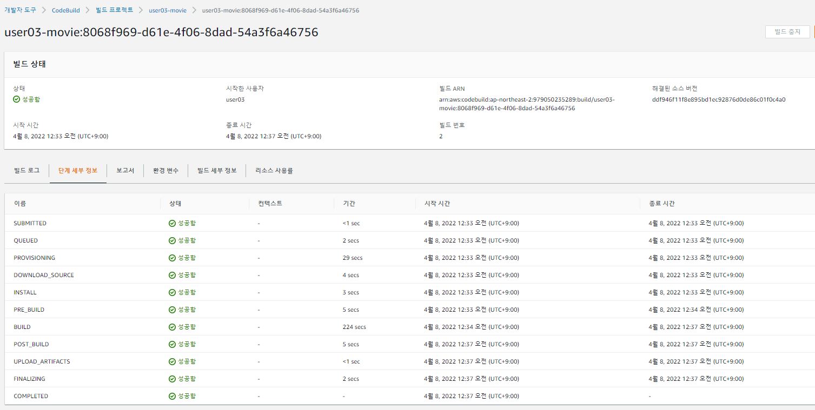Screen dimensions: 815x410
Task: Open the CodeBuild breadcrumb link
Action: click(x=67, y=10)
